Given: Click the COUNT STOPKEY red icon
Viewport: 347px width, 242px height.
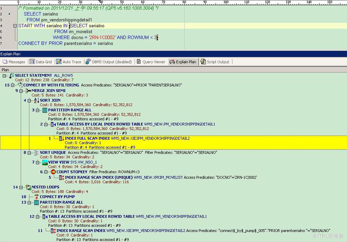Looking at the screenshot, I should 53,172.
